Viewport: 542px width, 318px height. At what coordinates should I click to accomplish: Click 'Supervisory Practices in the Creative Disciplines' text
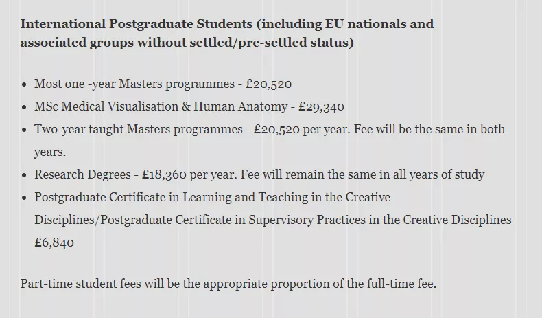(380, 220)
